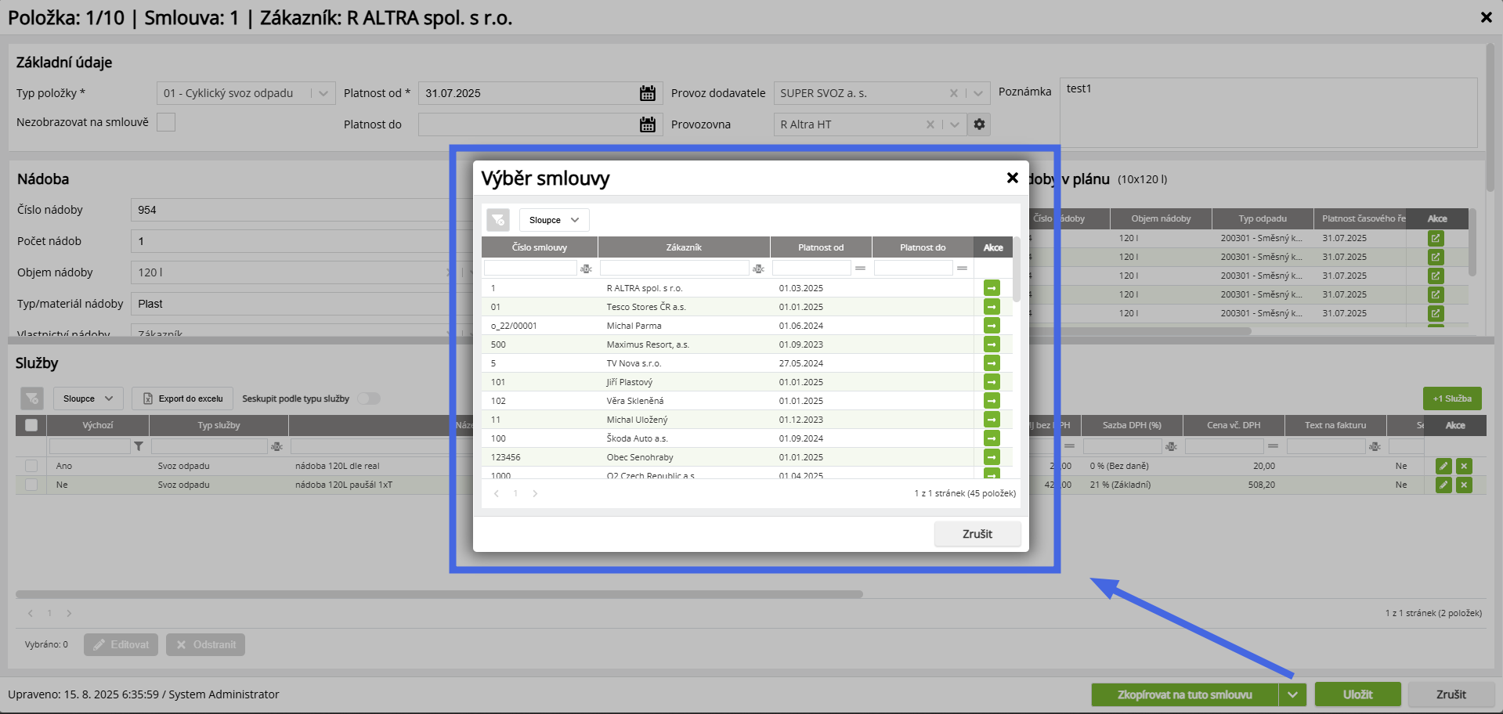Expand Sloupce dropdown in contract dialog
The image size is (1503, 714).
click(x=554, y=220)
